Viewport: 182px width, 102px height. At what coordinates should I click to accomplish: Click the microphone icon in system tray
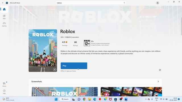click(x=152, y=99)
